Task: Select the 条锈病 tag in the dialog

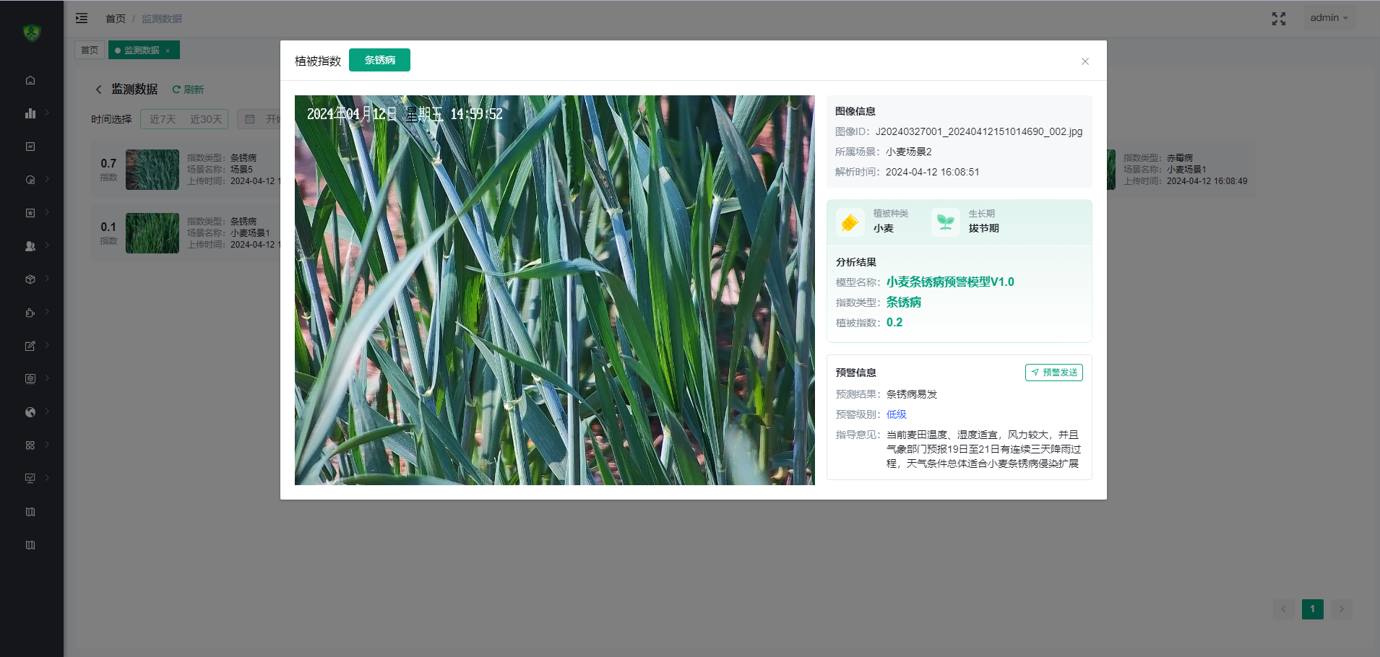Action: coord(379,60)
